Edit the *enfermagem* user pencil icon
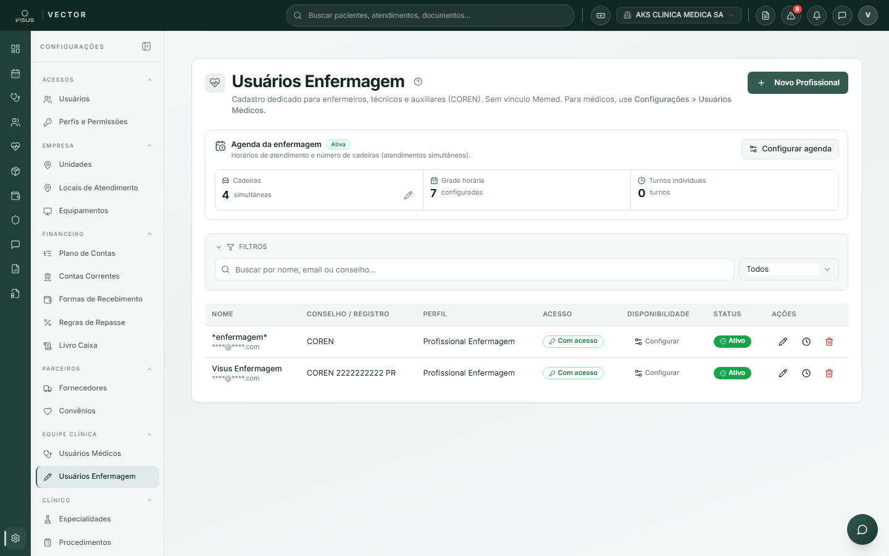This screenshot has width=889, height=556. (783, 342)
